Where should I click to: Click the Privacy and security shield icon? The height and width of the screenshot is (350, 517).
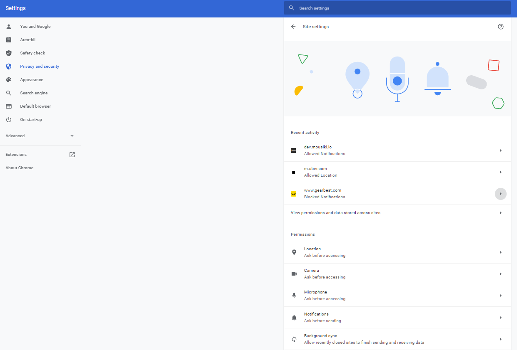[x=9, y=67]
